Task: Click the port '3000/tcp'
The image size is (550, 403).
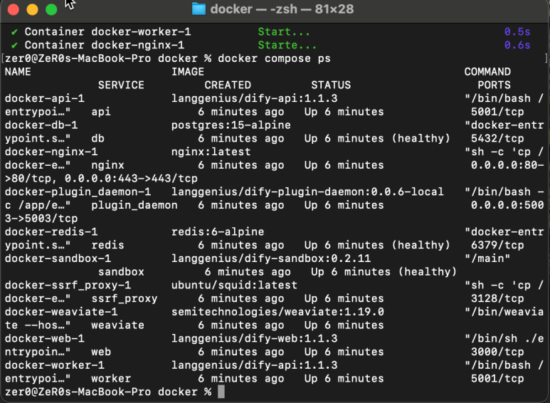Action: point(497,352)
